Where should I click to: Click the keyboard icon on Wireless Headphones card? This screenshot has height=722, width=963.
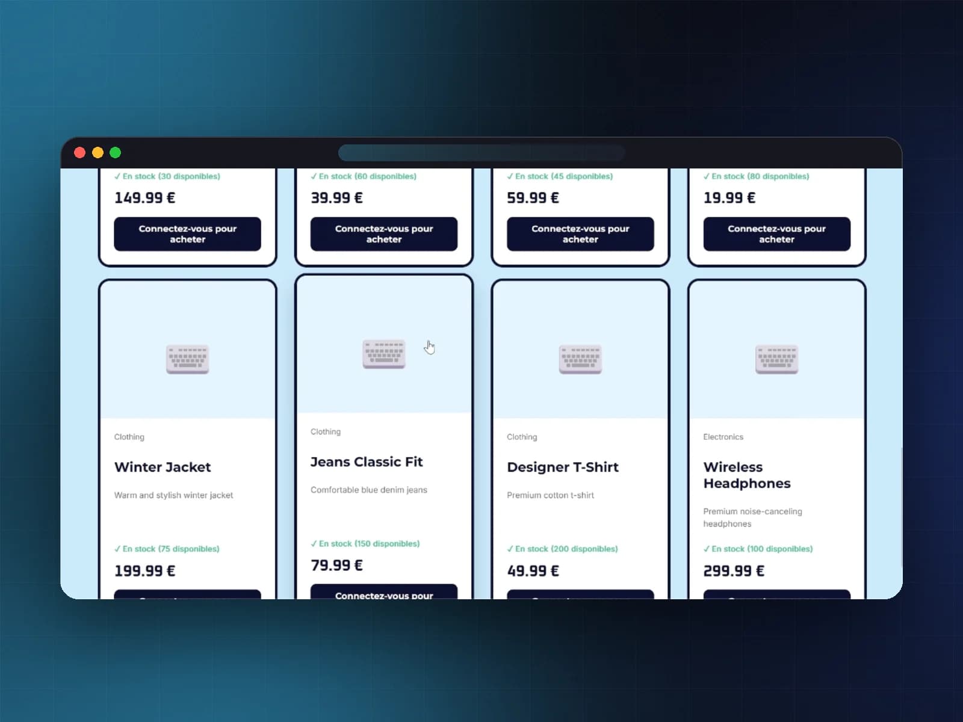pyautogui.click(x=776, y=359)
